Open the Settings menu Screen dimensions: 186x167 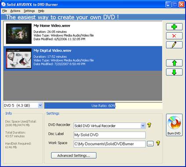click(x=29, y=11)
